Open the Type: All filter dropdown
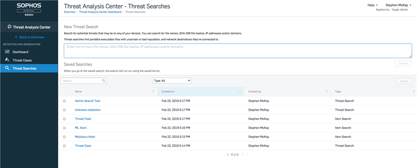The height and width of the screenshot is (168, 417). pos(172,81)
